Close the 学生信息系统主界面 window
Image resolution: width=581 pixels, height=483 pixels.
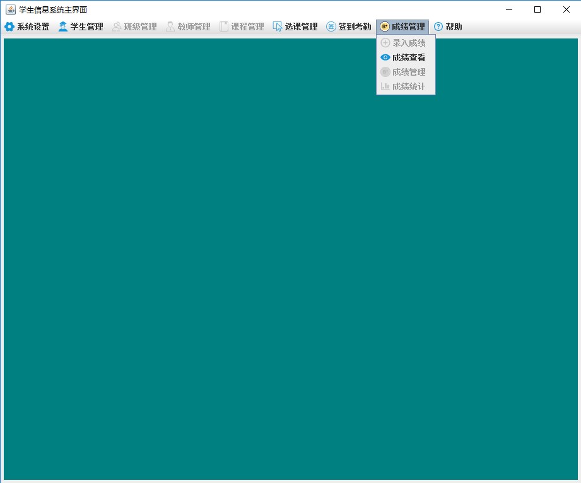point(566,9)
